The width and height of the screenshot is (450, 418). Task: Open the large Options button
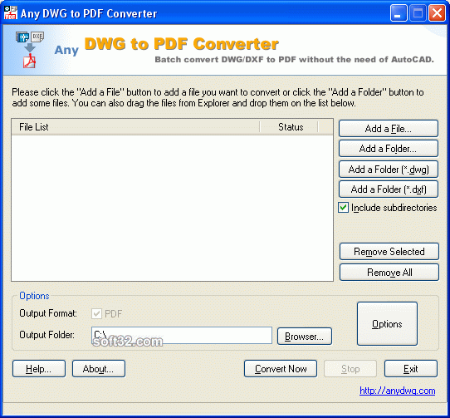point(387,324)
